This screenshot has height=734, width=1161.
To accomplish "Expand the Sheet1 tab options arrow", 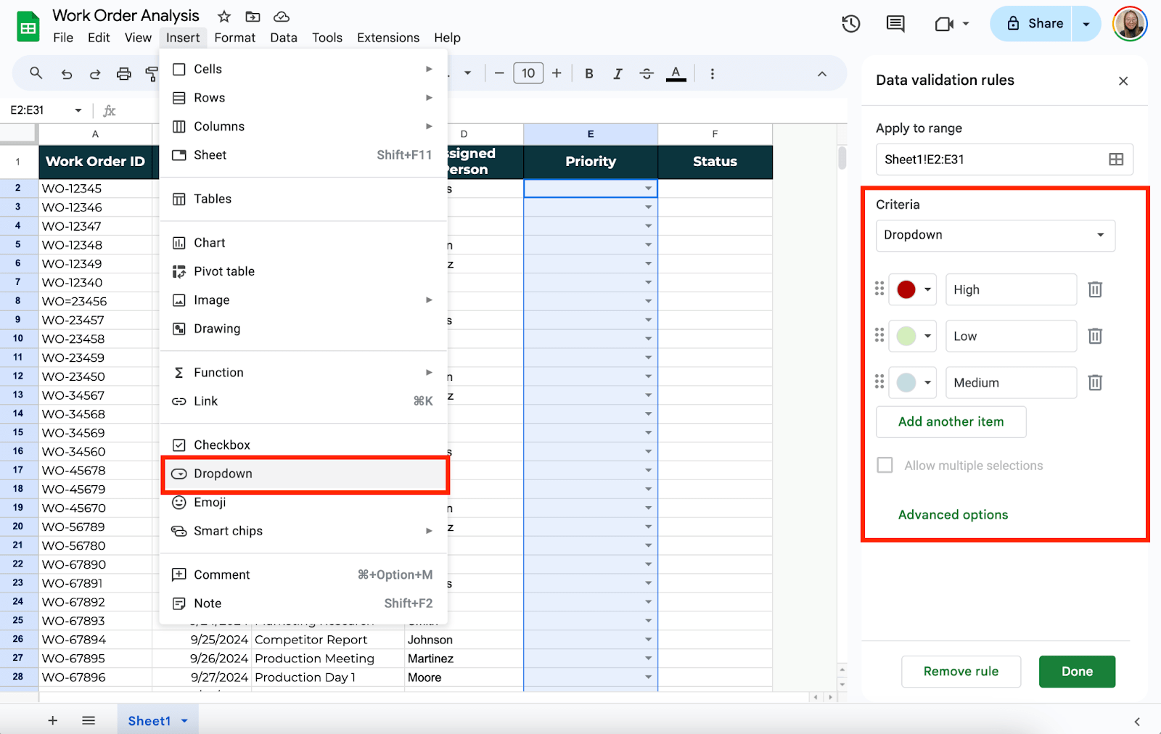I will (x=184, y=720).
